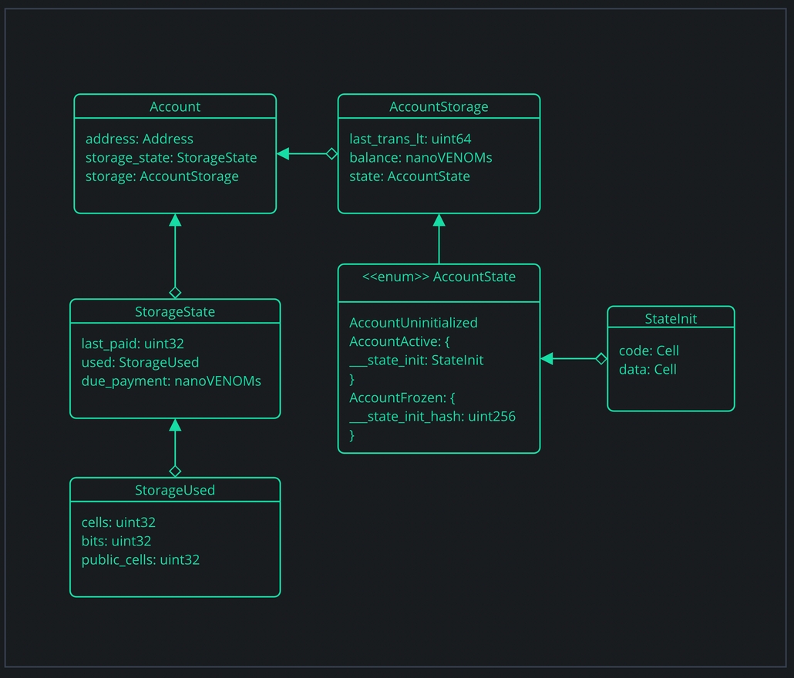The width and height of the screenshot is (794, 678).
Task: Select the StateInit class title
Action: [x=671, y=318]
